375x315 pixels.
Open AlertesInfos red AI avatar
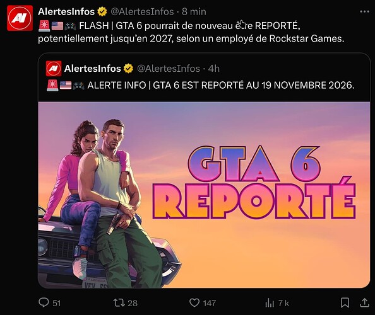click(x=20, y=18)
